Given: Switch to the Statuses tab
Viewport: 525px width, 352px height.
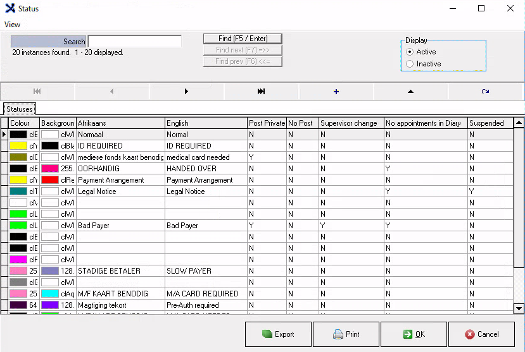Looking at the screenshot, I should point(20,109).
